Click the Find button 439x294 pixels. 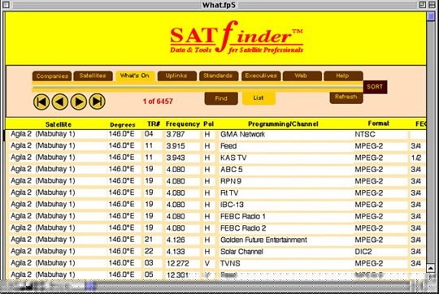221,98
